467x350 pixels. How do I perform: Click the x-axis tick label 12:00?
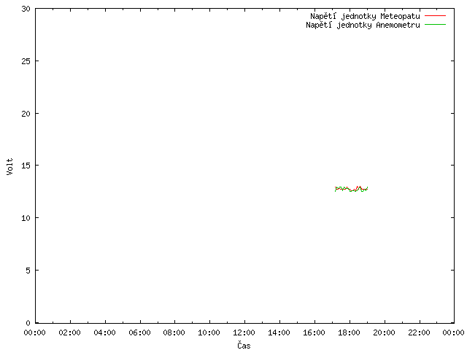click(244, 332)
